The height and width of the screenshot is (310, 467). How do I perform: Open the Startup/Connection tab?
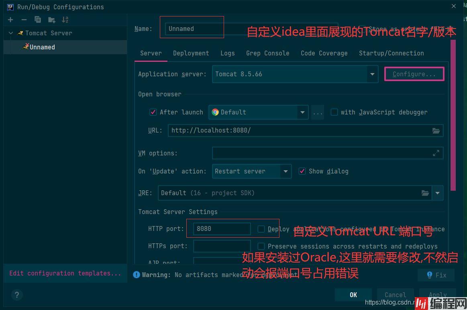pyautogui.click(x=391, y=53)
